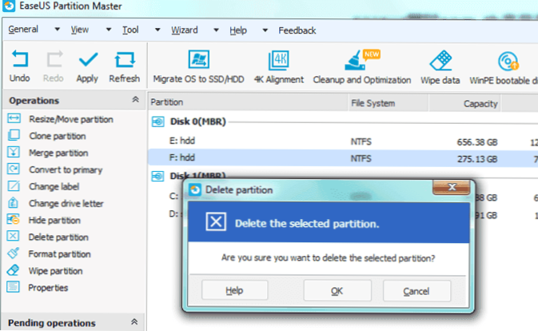Click the Disk 0(MBR) disk icon

157,122
